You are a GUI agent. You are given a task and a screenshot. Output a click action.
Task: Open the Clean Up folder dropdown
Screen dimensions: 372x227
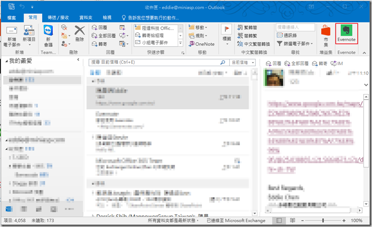[66, 35]
